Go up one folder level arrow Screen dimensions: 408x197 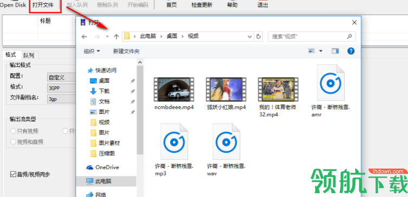coord(116,37)
